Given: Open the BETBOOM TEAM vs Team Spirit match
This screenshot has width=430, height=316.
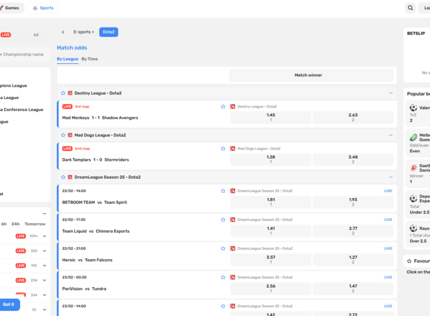Looking at the screenshot, I should pos(94,202).
